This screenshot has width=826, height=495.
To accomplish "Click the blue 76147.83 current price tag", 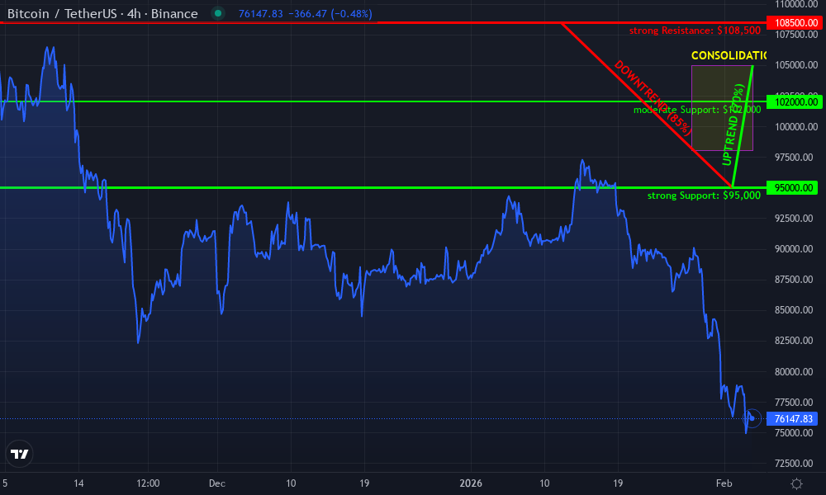I will (792, 419).
